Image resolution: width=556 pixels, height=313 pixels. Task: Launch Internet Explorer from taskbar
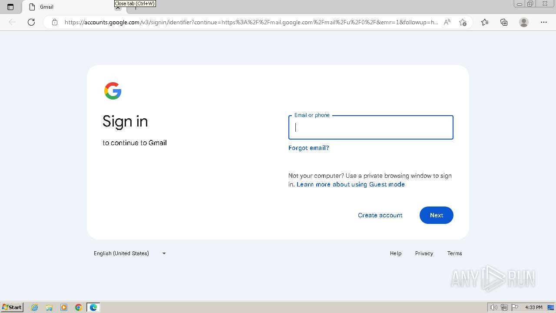pyautogui.click(x=35, y=307)
